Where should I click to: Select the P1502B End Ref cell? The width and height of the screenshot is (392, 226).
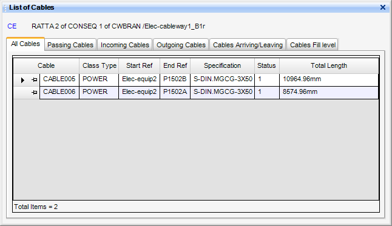click(175, 80)
